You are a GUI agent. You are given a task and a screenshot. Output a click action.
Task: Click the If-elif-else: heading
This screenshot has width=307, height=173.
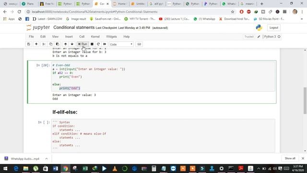(65, 112)
